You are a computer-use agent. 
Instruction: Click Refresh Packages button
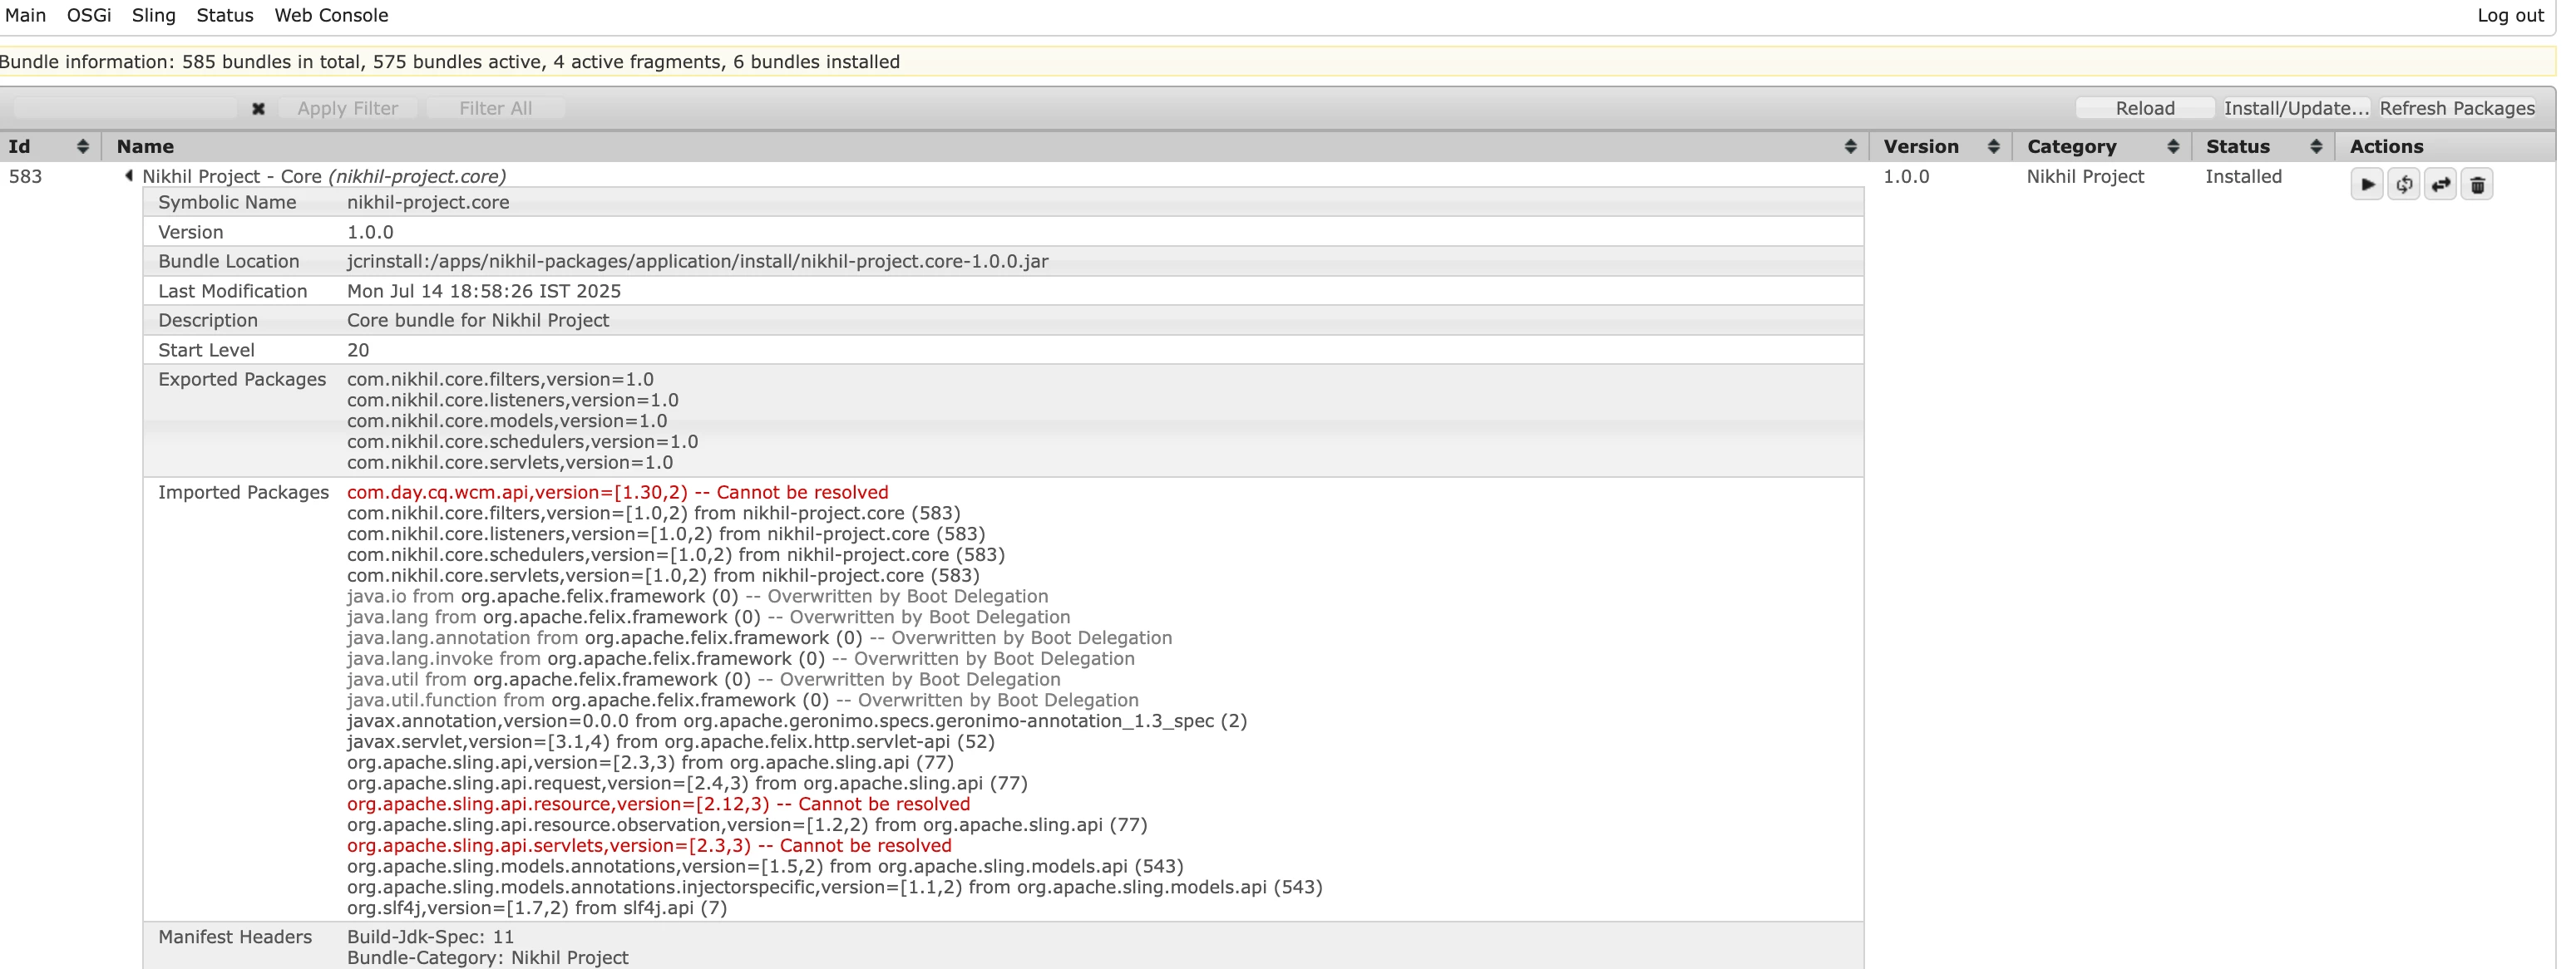point(2456,108)
